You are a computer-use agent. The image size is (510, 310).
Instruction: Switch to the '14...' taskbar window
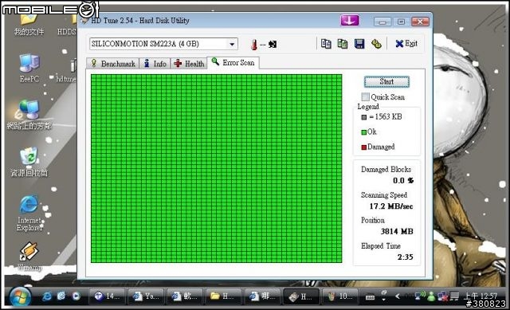[x=107, y=296]
